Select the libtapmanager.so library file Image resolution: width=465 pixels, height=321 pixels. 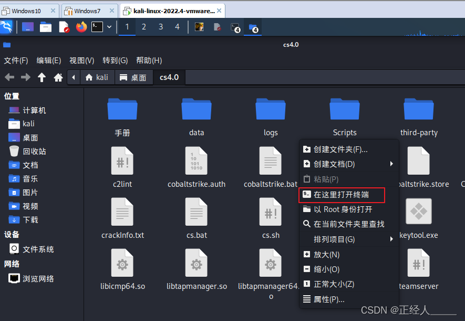tap(197, 263)
